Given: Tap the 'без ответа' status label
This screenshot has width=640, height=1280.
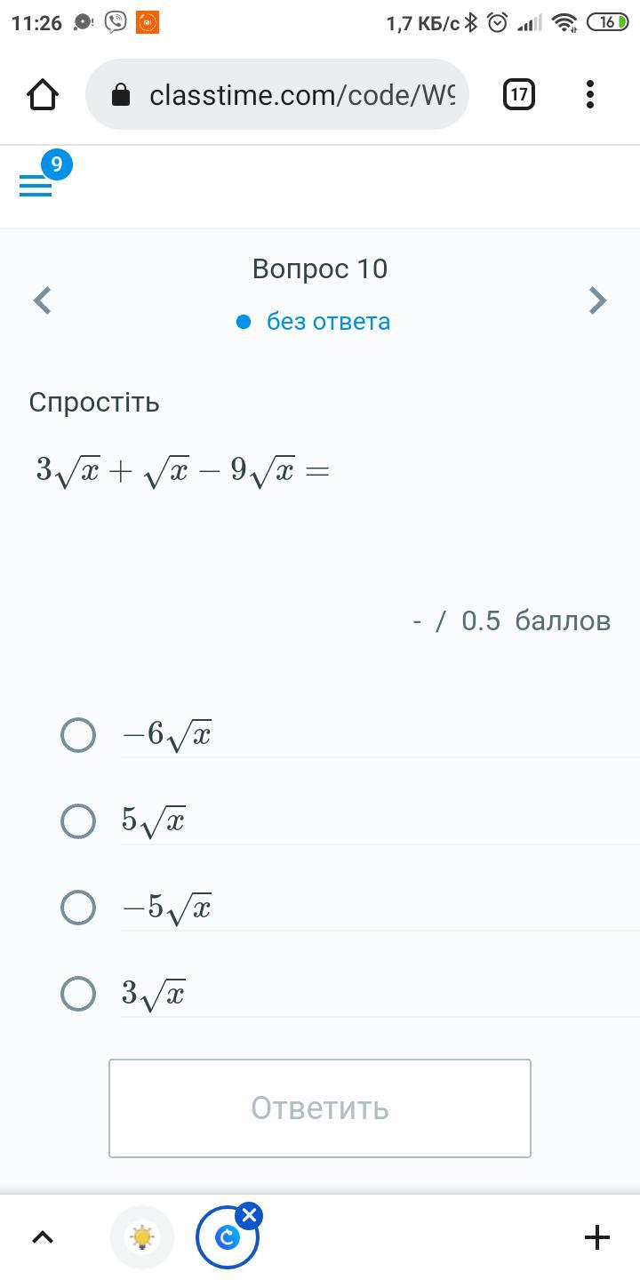Looking at the screenshot, I should pyautogui.click(x=329, y=321).
